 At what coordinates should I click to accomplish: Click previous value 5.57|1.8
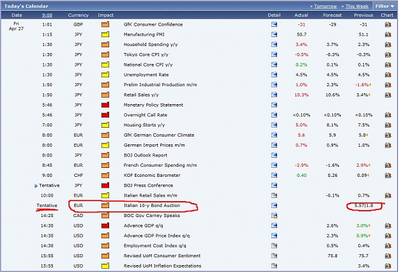(364, 206)
